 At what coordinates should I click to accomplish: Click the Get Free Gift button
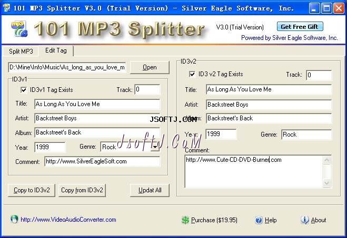pyautogui.click(x=300, y=27)
